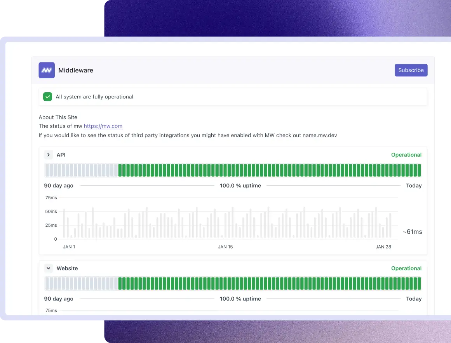
Task: Click the JAN 1 axis label
Action: click(69, 247)
